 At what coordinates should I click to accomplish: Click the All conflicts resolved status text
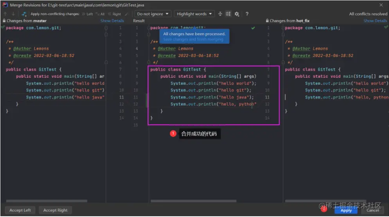[x=368, y=14]
